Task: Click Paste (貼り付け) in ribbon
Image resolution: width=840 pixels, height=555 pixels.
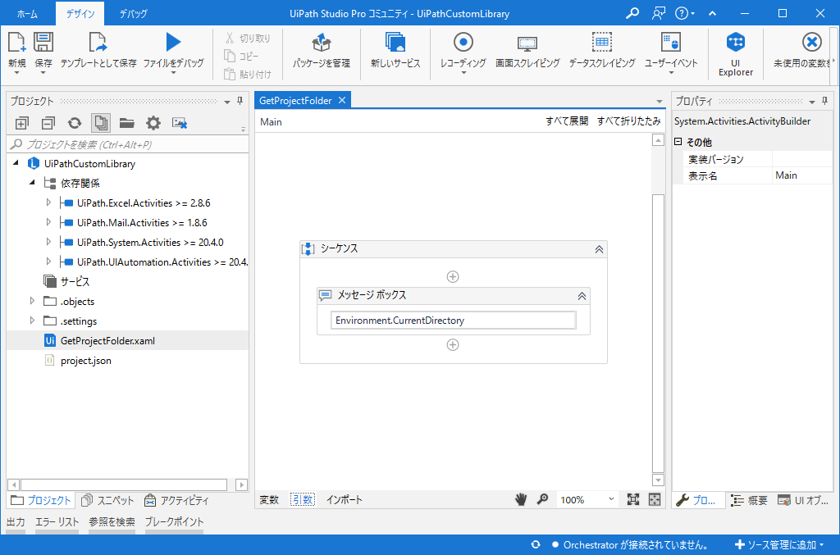Action: [248, 75]
